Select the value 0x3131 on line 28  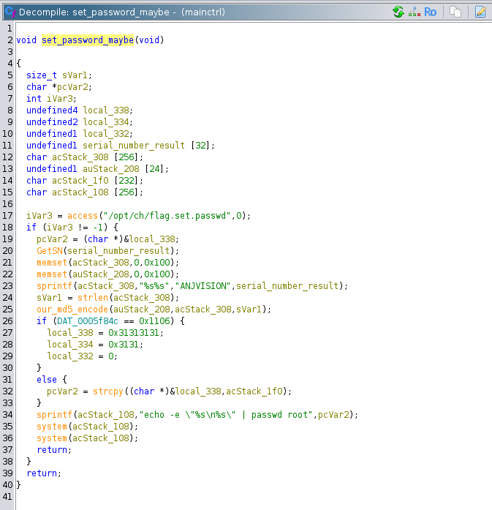pyautogui.click(x=124, y=345)
